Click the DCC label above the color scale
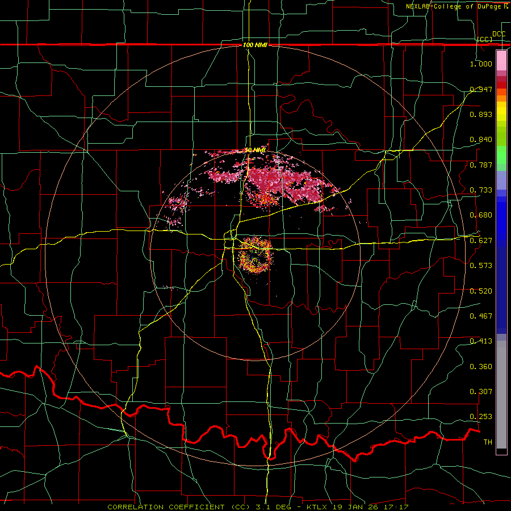Viewport: 511px width, 511px height. pos(499,34)
